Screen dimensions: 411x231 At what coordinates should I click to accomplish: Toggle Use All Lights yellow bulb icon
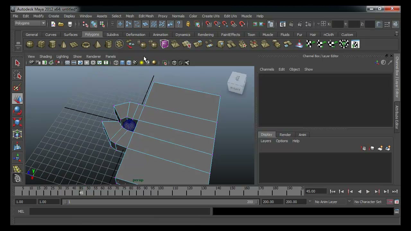142,63
